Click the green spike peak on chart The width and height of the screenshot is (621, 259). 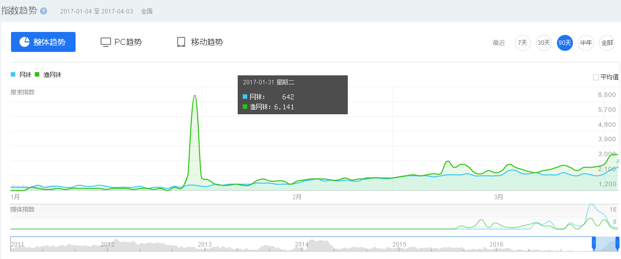coord(195,95)
